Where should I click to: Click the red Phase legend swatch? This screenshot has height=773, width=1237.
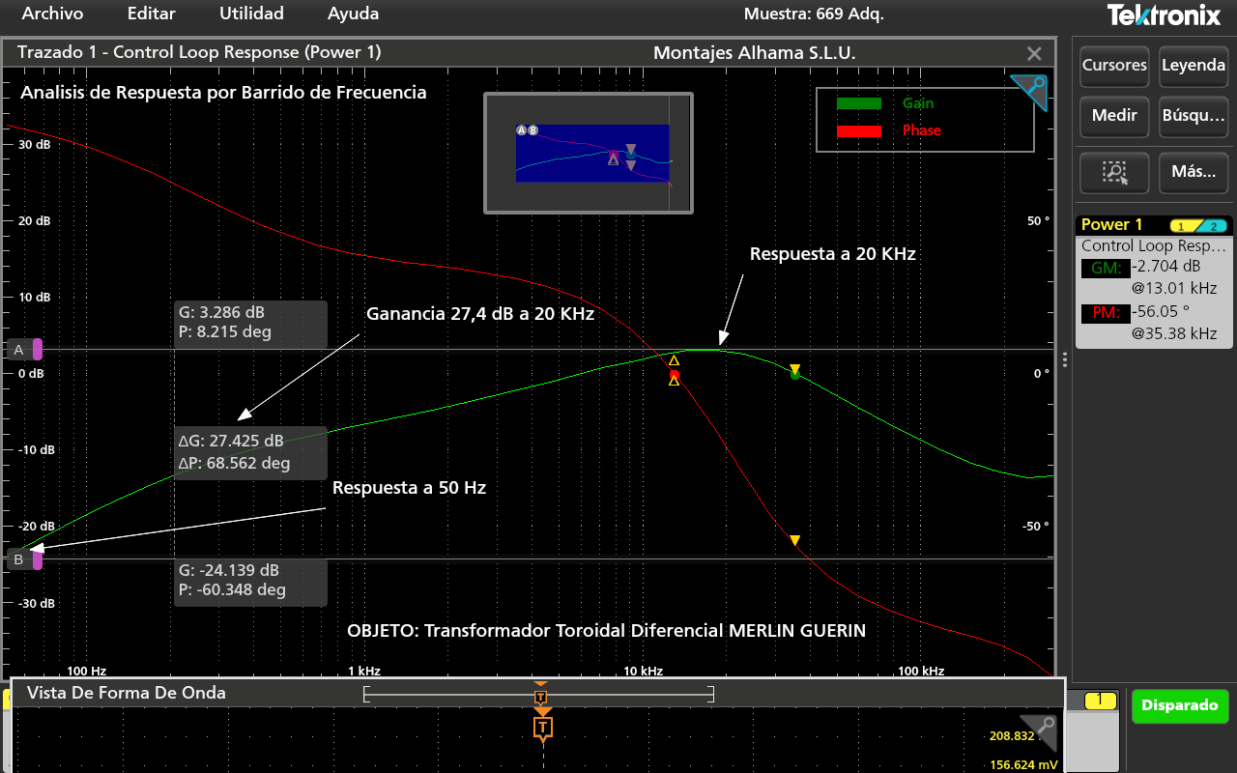(x=858, y=130)
